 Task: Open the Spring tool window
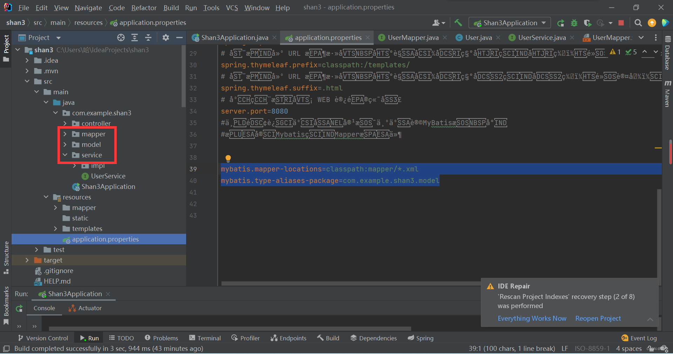point(421,338)
